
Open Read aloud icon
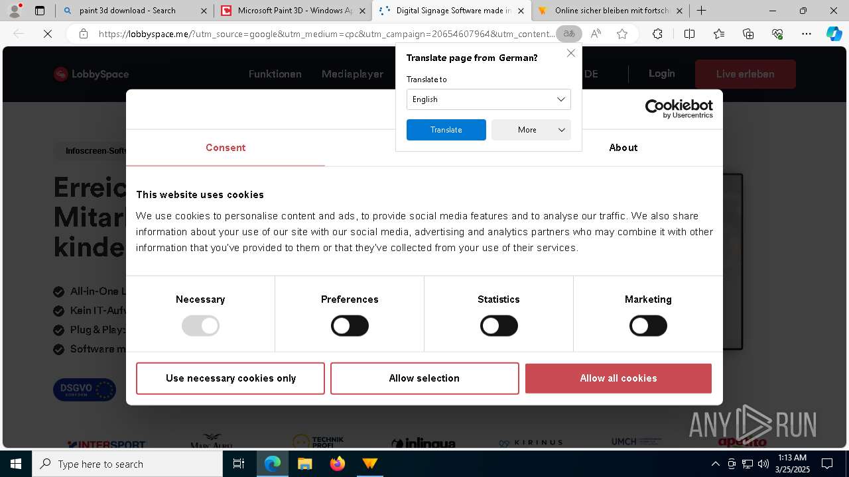596,34
